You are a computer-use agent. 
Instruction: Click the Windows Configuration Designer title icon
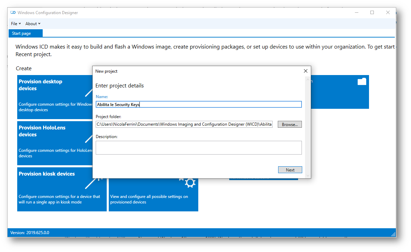(x=13, y=13)
